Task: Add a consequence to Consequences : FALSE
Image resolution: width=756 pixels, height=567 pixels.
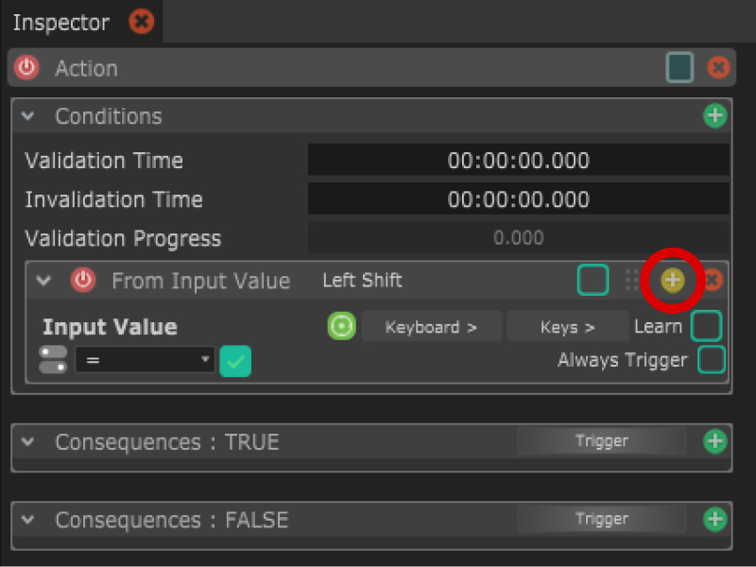Action: pos(715,519)
